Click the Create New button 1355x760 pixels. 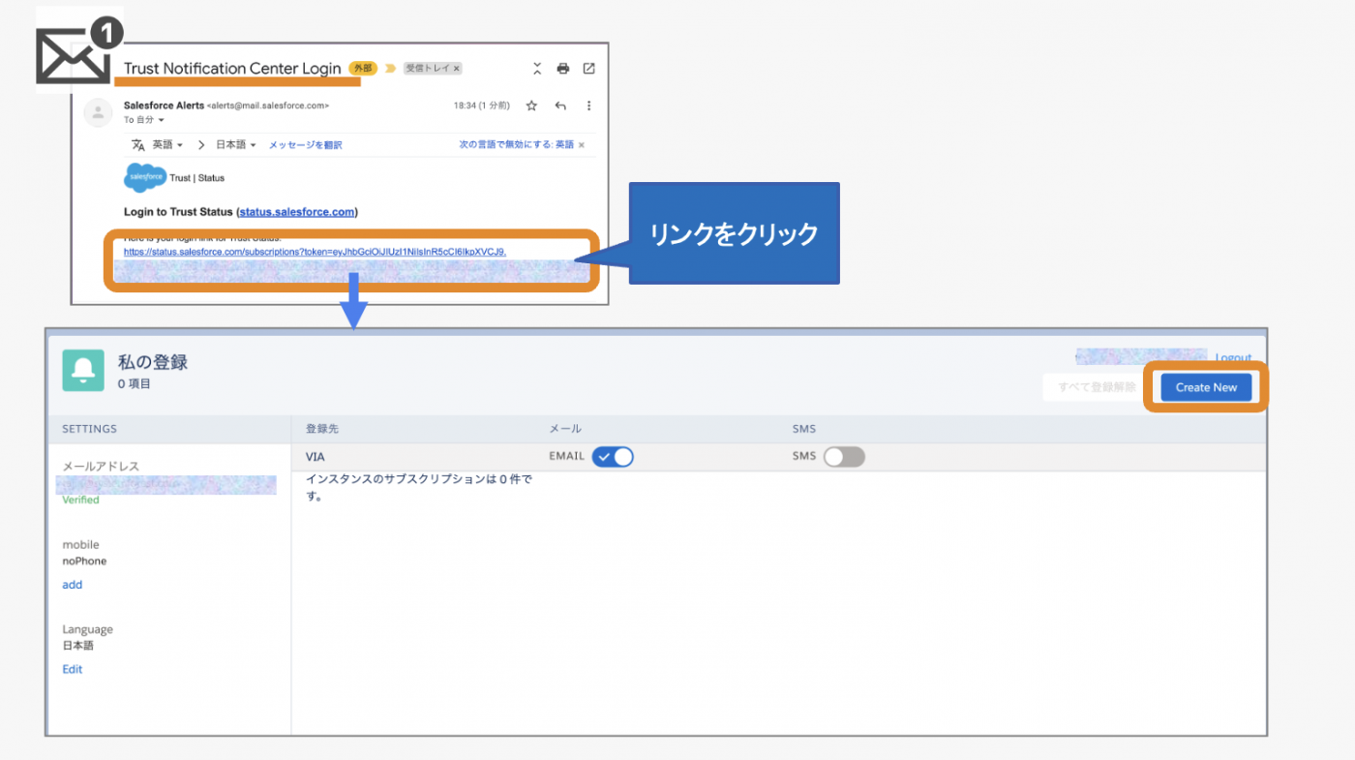pyautogui.click(x=1206, y=387)
